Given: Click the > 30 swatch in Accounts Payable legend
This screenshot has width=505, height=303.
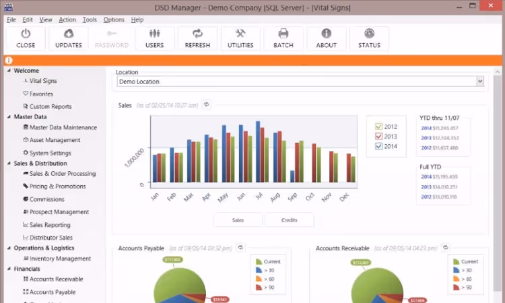Looking at the screenshot, I should pos(259,270).
